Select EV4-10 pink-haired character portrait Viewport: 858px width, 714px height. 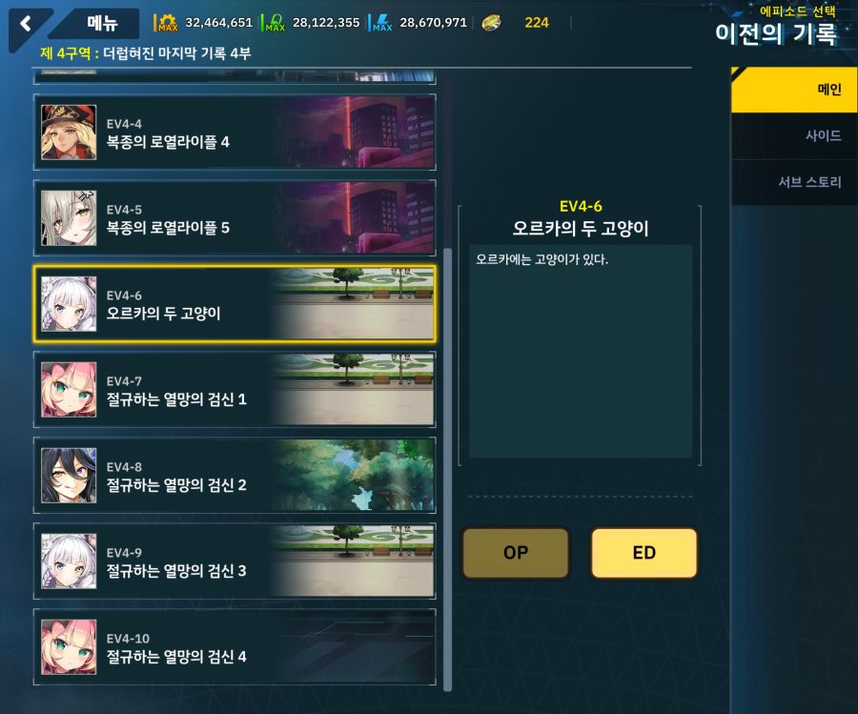coord(69,647)
